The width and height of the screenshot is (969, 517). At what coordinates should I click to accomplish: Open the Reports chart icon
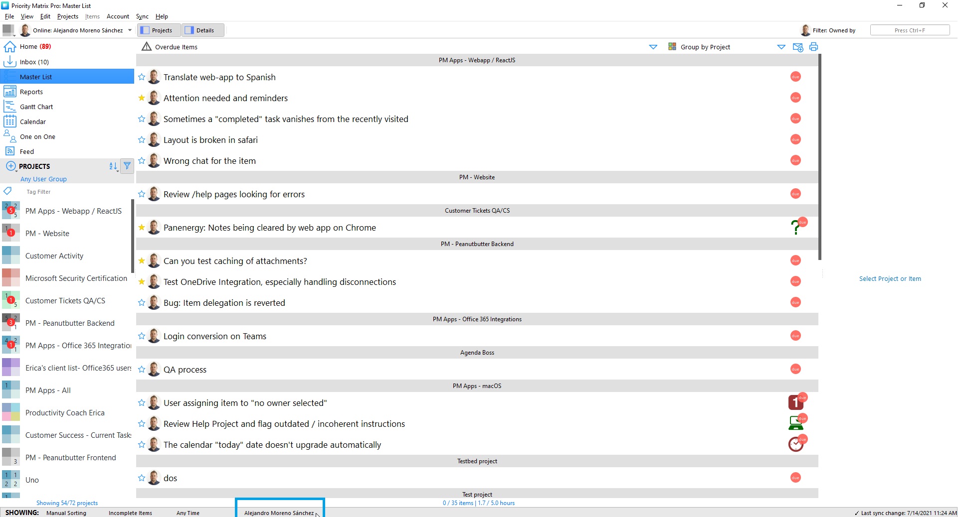(x=9, y=92)
